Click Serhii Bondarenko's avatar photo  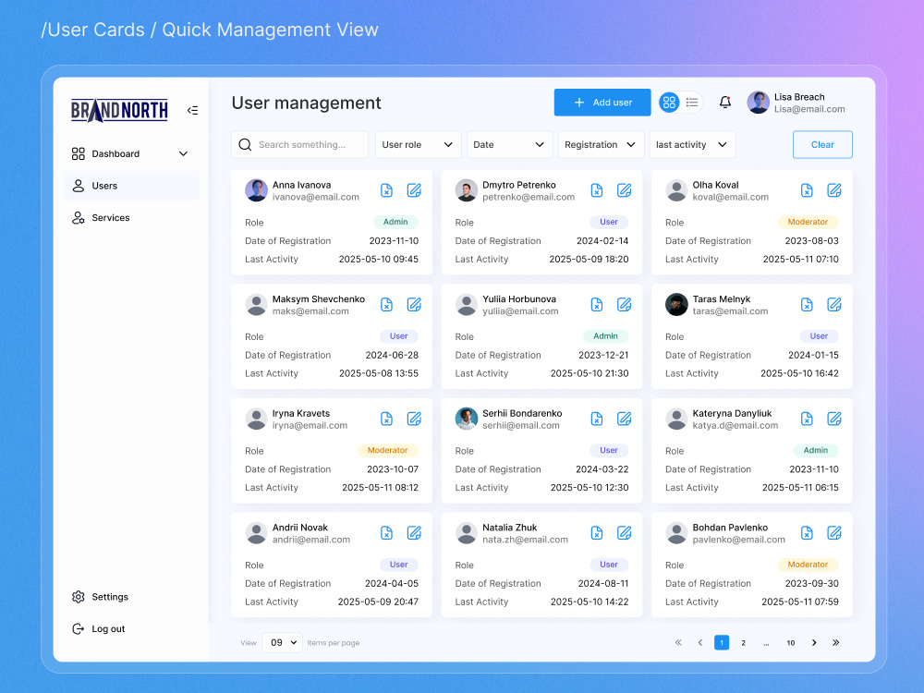point(467,419)
